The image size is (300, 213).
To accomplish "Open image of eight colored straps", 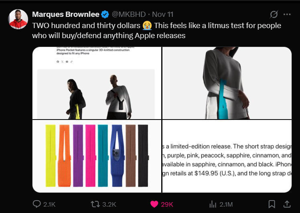I will point(97,156).
